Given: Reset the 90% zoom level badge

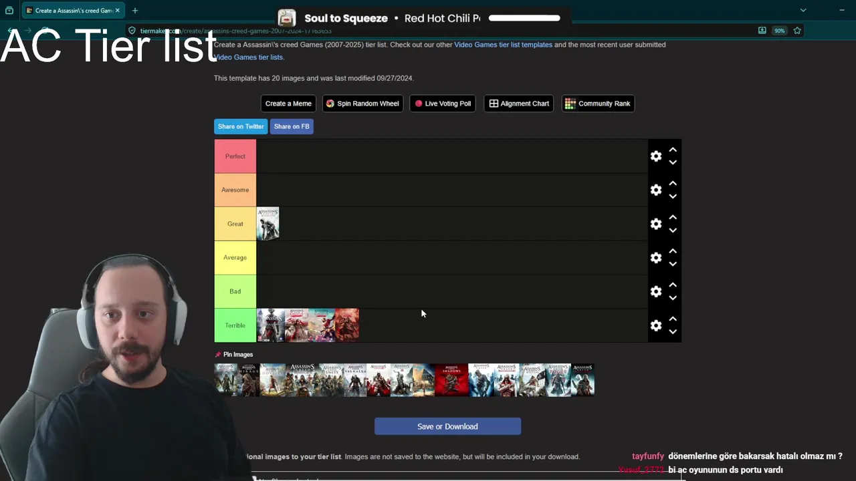Looking at the screenshot, I should pos(780,31).
